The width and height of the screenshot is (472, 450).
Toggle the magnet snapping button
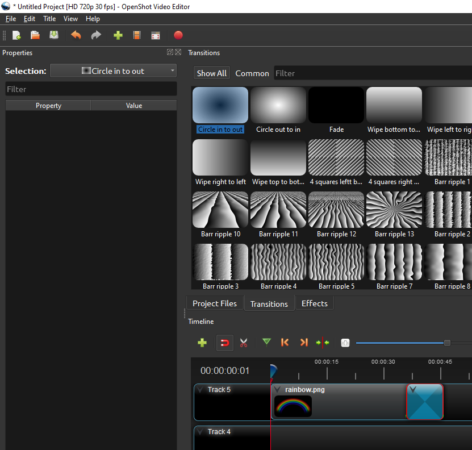point(225,343)
